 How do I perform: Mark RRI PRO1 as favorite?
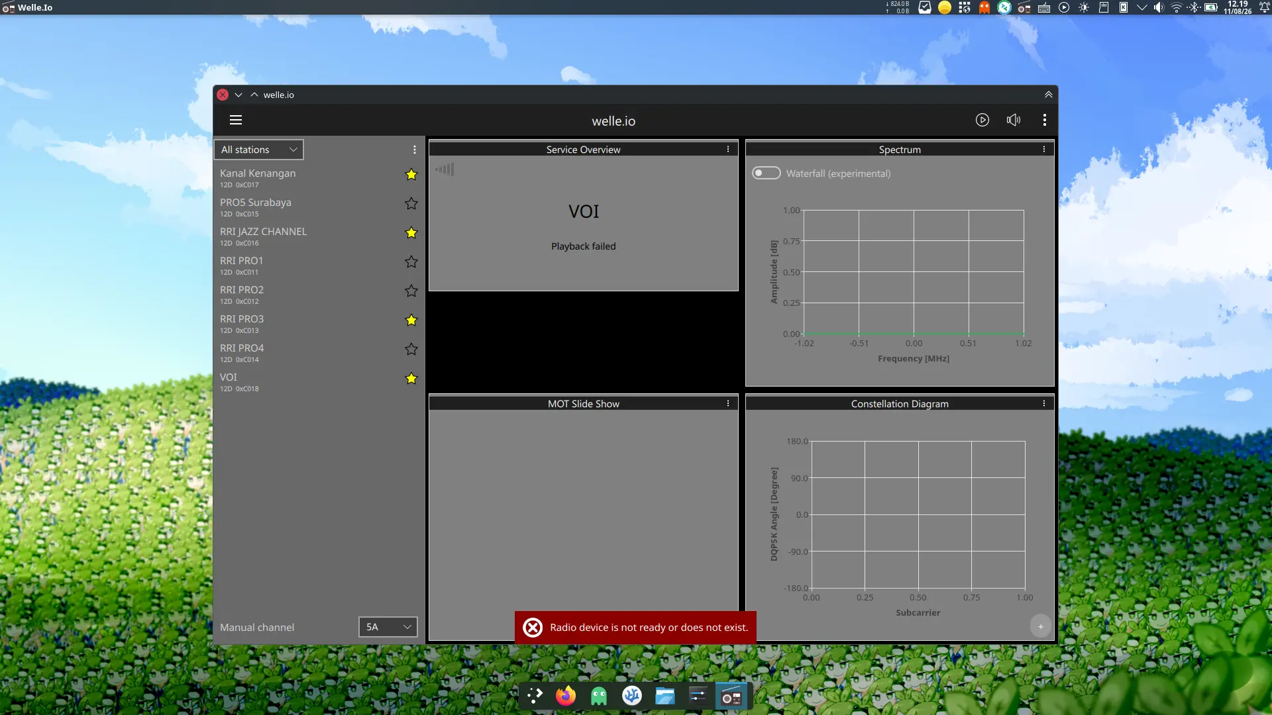(x=411, y=262)
